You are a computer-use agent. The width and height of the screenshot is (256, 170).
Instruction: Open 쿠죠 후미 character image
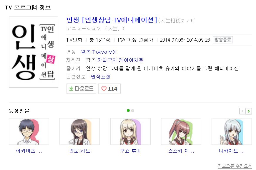[x=130, y=132]
